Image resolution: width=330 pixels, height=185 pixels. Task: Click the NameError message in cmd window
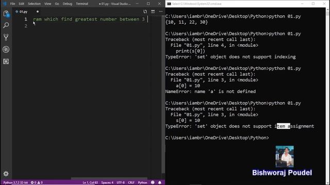click(x=210, y=91)
